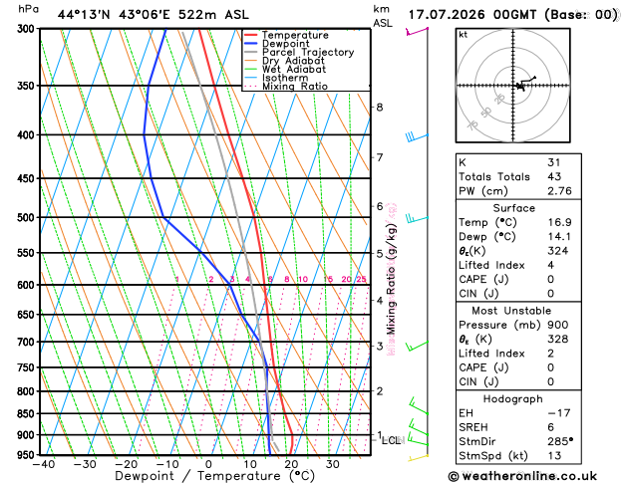
Task: Click the K index value '31'
Action: [x=554, y=162]
